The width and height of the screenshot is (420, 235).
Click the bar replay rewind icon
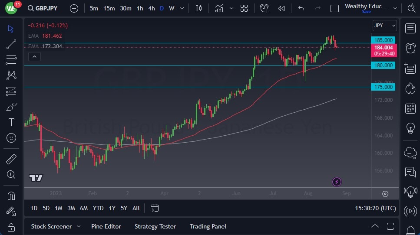tap(281, 8)
